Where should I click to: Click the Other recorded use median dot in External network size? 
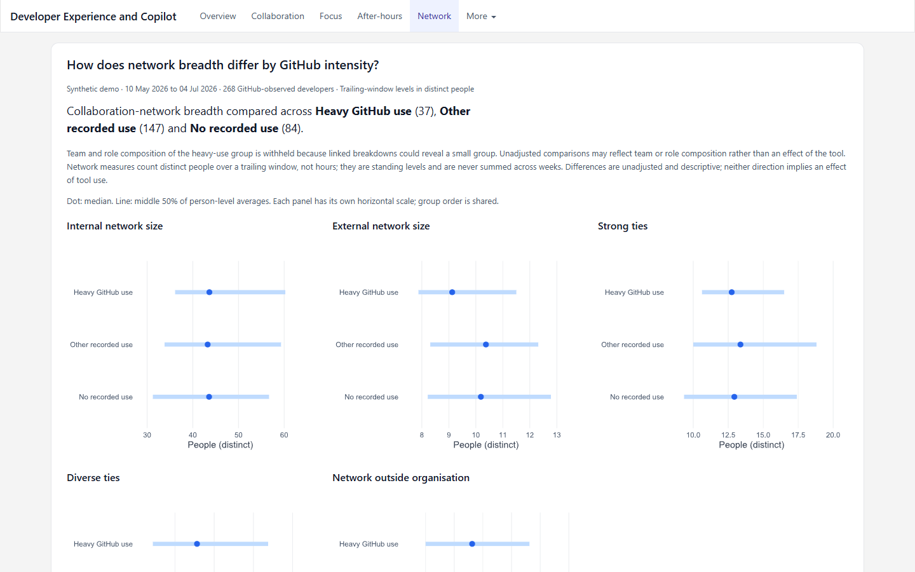[486, 344]
